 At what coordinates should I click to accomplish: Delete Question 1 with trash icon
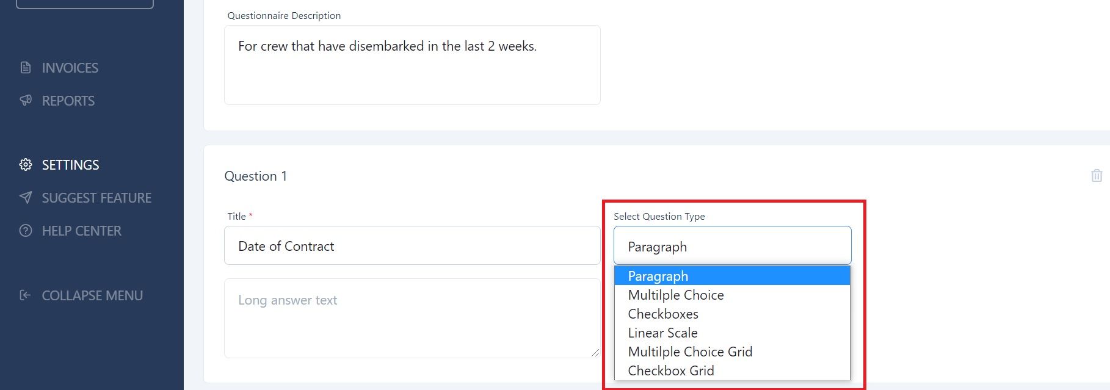coord(1097,176)
